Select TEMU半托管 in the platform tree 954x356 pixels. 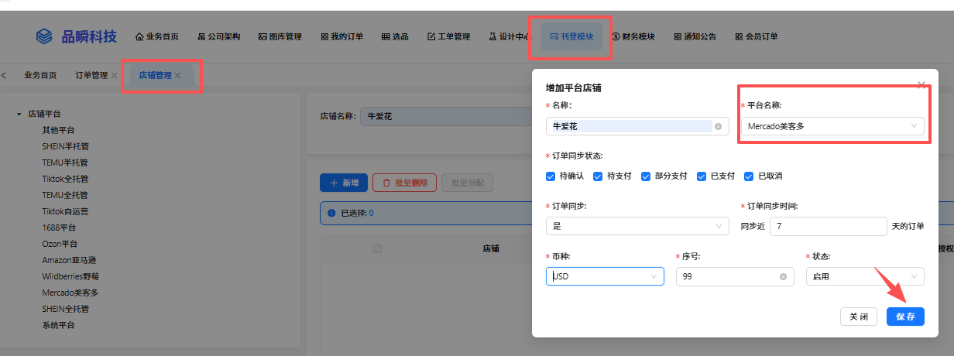[x=65, y=163]
